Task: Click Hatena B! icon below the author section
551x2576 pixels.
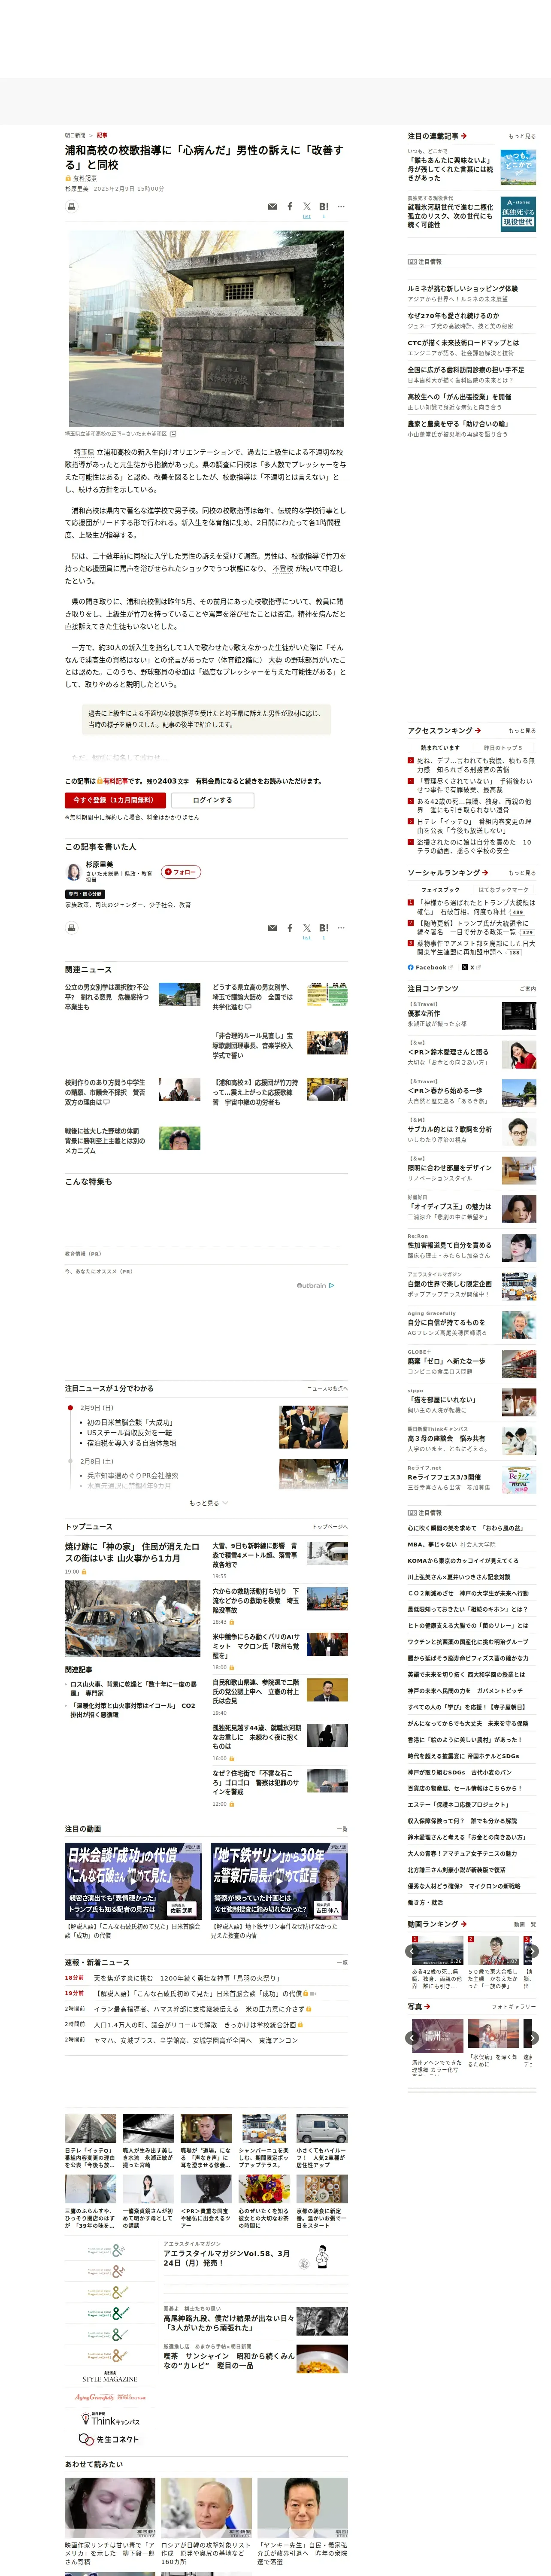Action: coord(324,927)
